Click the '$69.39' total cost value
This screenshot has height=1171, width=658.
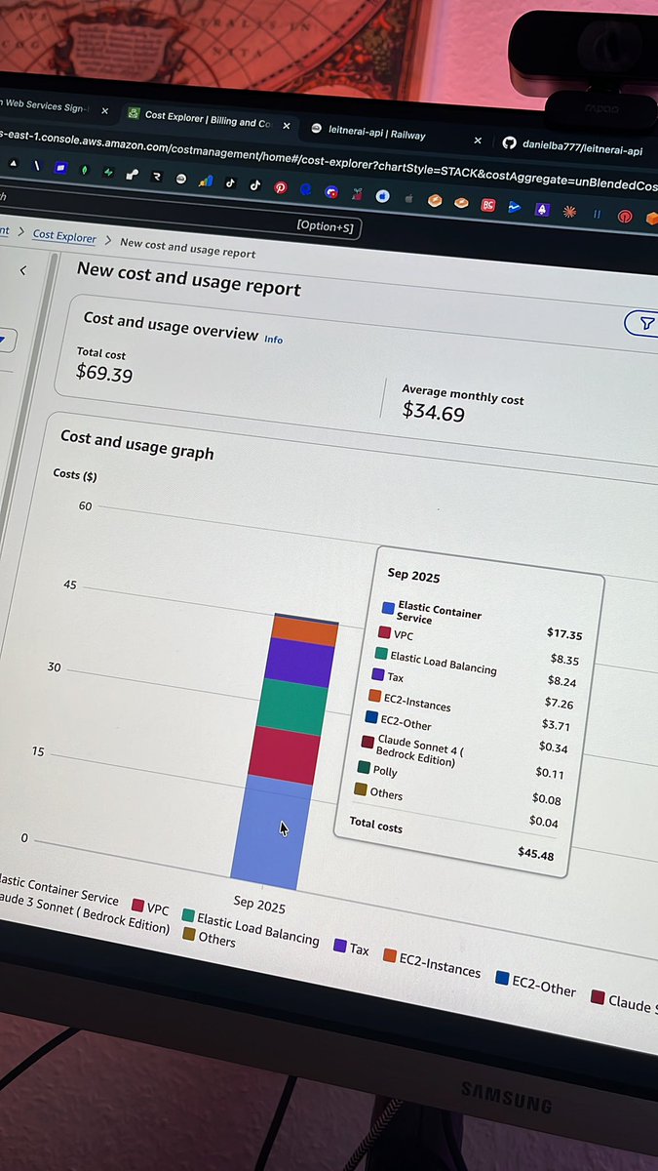[x=103, y=373]
